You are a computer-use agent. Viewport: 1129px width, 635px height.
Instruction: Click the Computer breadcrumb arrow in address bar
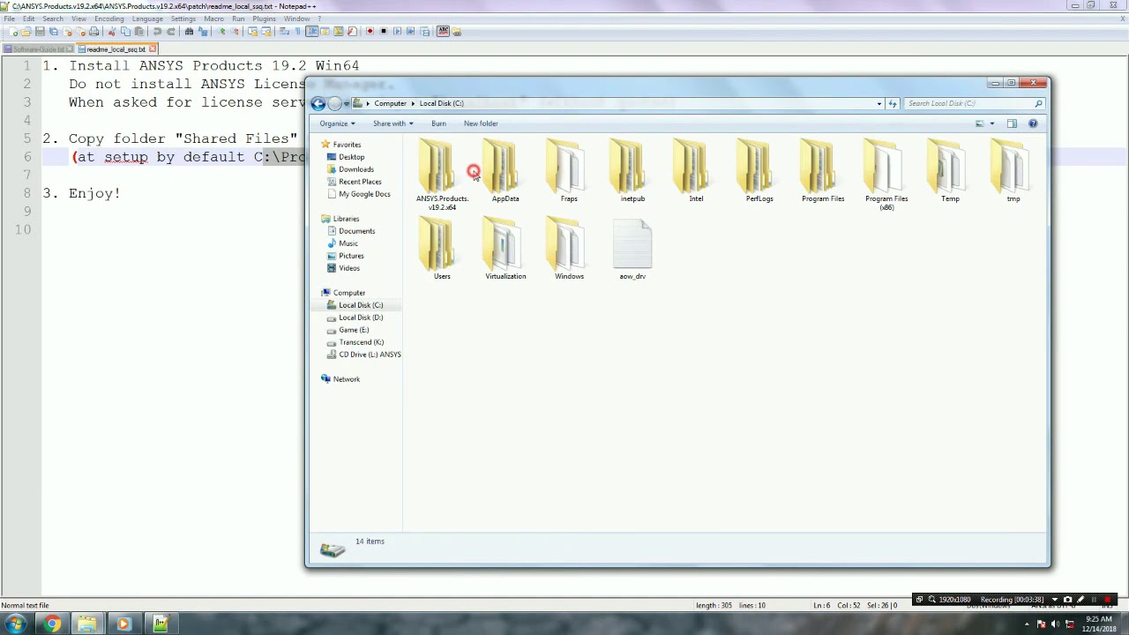(x=413, y=103)
